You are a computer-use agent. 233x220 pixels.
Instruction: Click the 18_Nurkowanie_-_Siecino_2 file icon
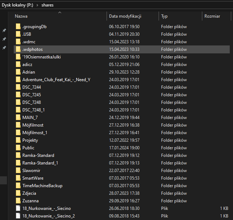18,216
